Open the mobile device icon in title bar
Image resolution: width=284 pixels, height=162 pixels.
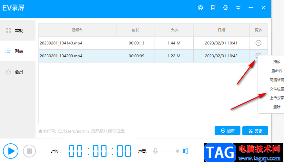[213, 8]
